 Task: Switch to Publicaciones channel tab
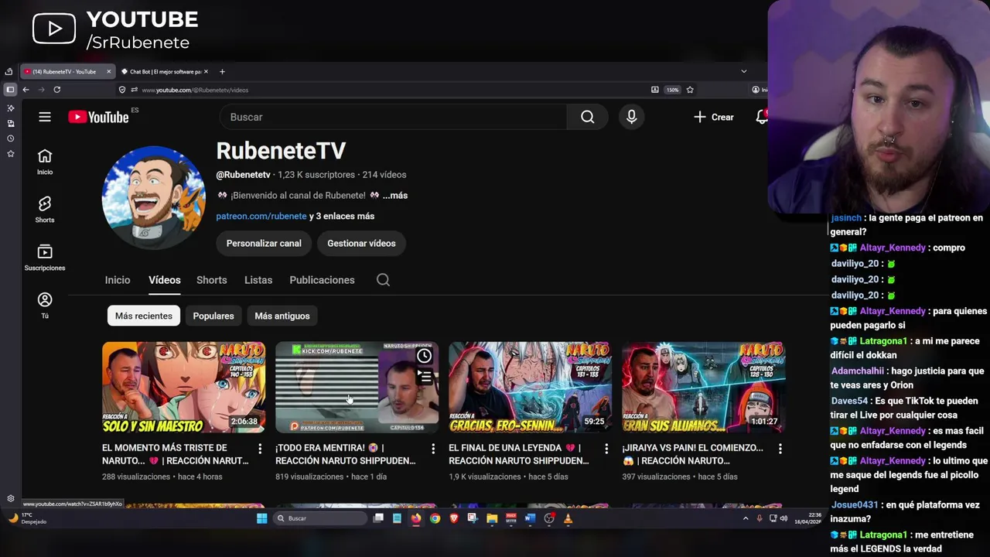(322, 280)
